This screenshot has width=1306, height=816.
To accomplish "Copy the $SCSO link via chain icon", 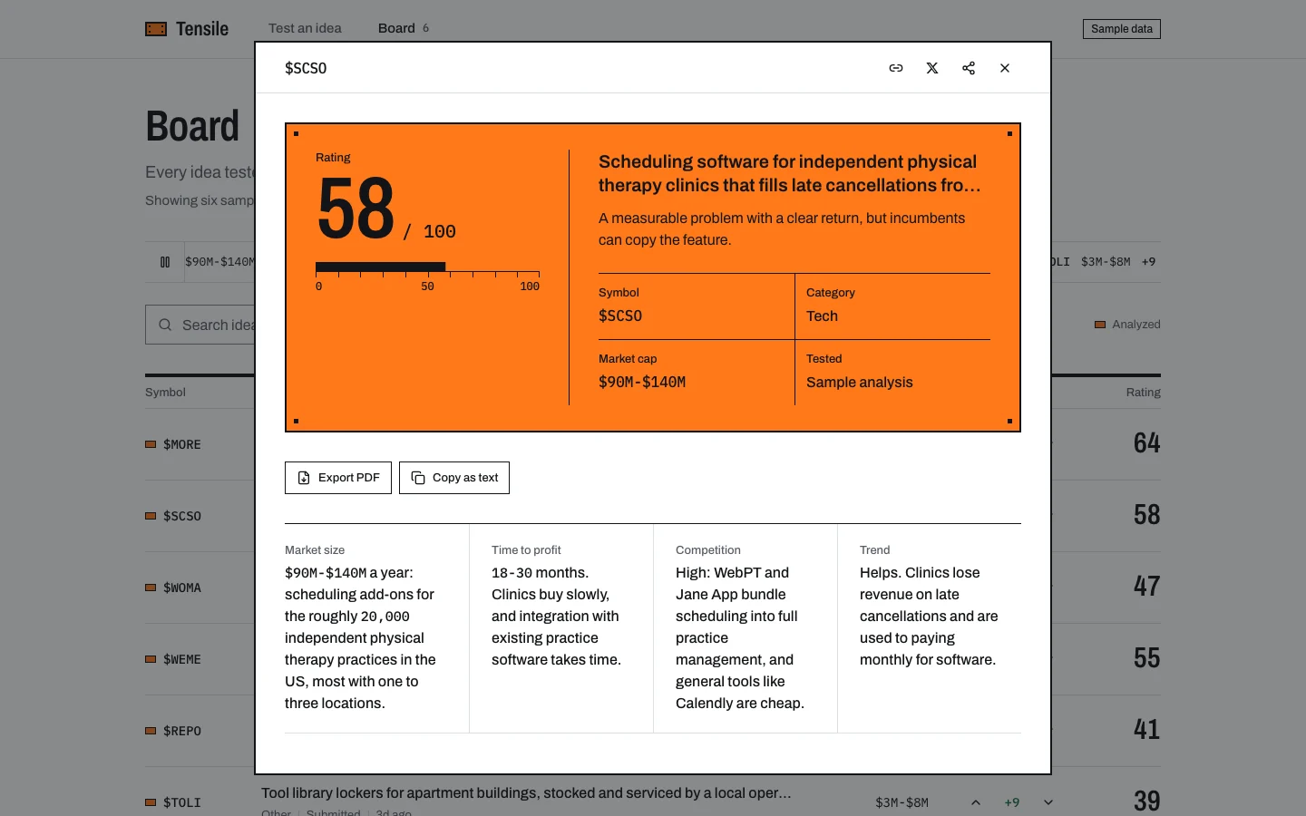I will click(x=896, y=68).
